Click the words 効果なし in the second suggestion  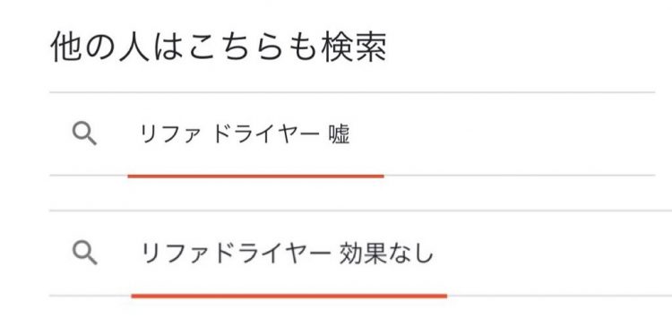pos(386,254)
